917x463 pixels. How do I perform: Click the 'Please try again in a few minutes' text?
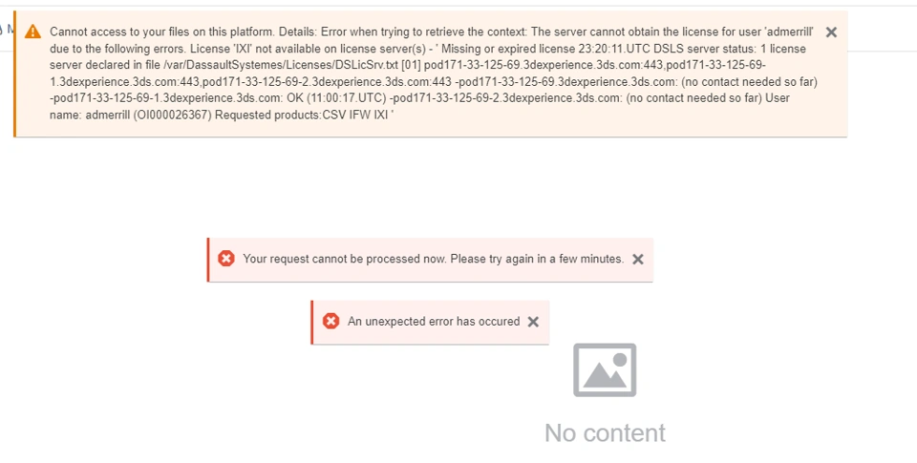[x=537, y=259]
